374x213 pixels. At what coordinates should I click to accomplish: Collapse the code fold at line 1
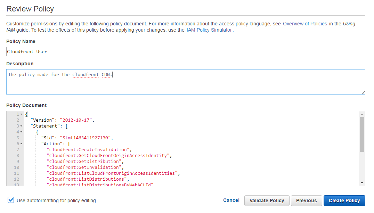point(22,114)
